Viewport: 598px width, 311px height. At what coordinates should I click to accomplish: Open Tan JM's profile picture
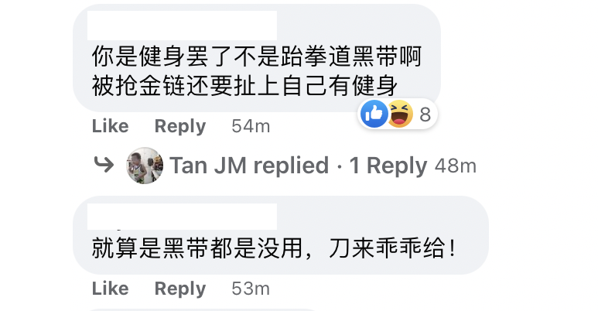pos(145,166)
